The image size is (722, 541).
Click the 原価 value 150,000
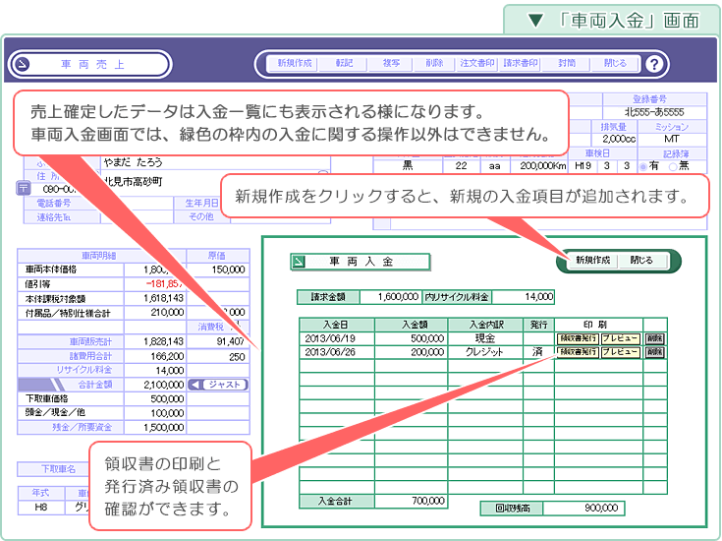click(218, 270)
